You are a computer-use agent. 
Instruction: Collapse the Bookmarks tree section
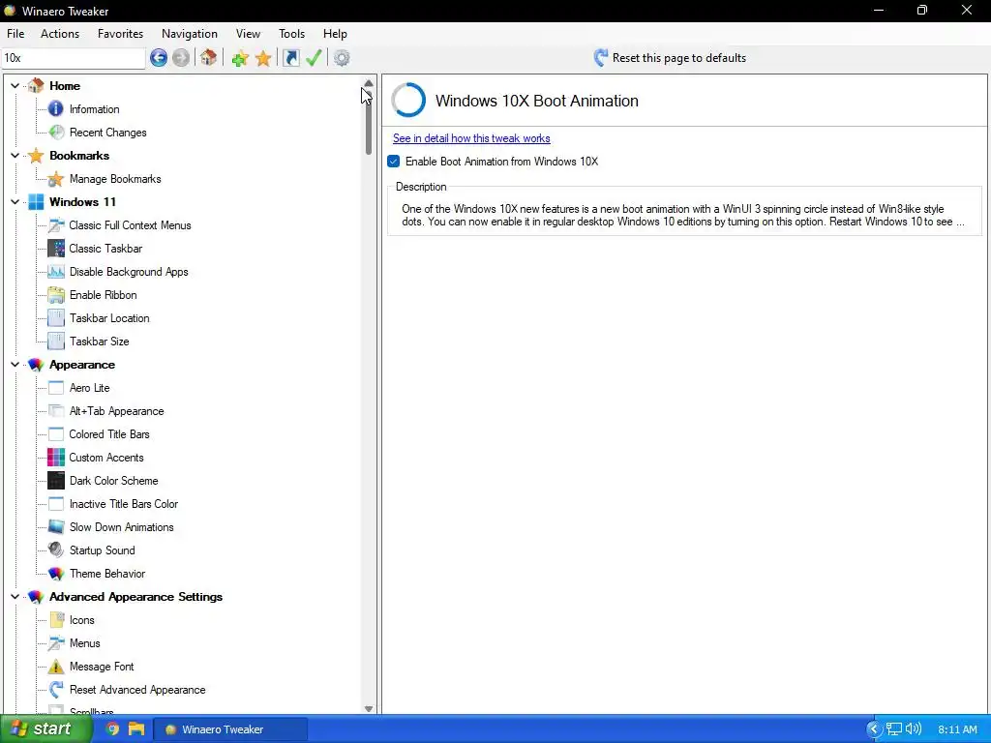coord(15,156)
